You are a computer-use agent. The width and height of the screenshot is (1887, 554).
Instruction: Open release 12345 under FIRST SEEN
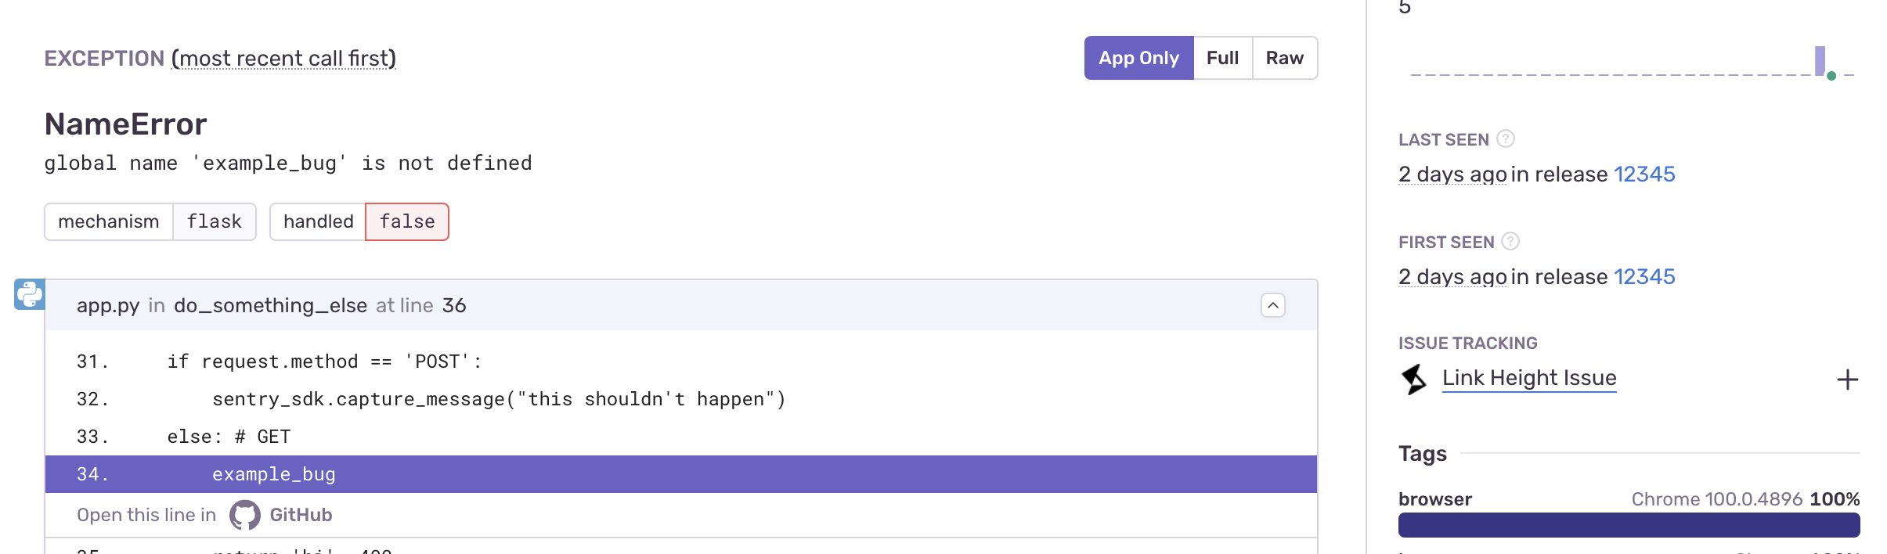[1645, 276]
